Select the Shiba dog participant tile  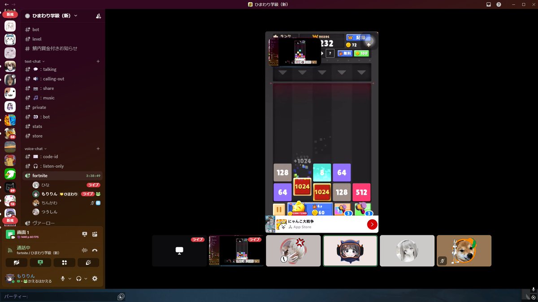pos(464,251)
